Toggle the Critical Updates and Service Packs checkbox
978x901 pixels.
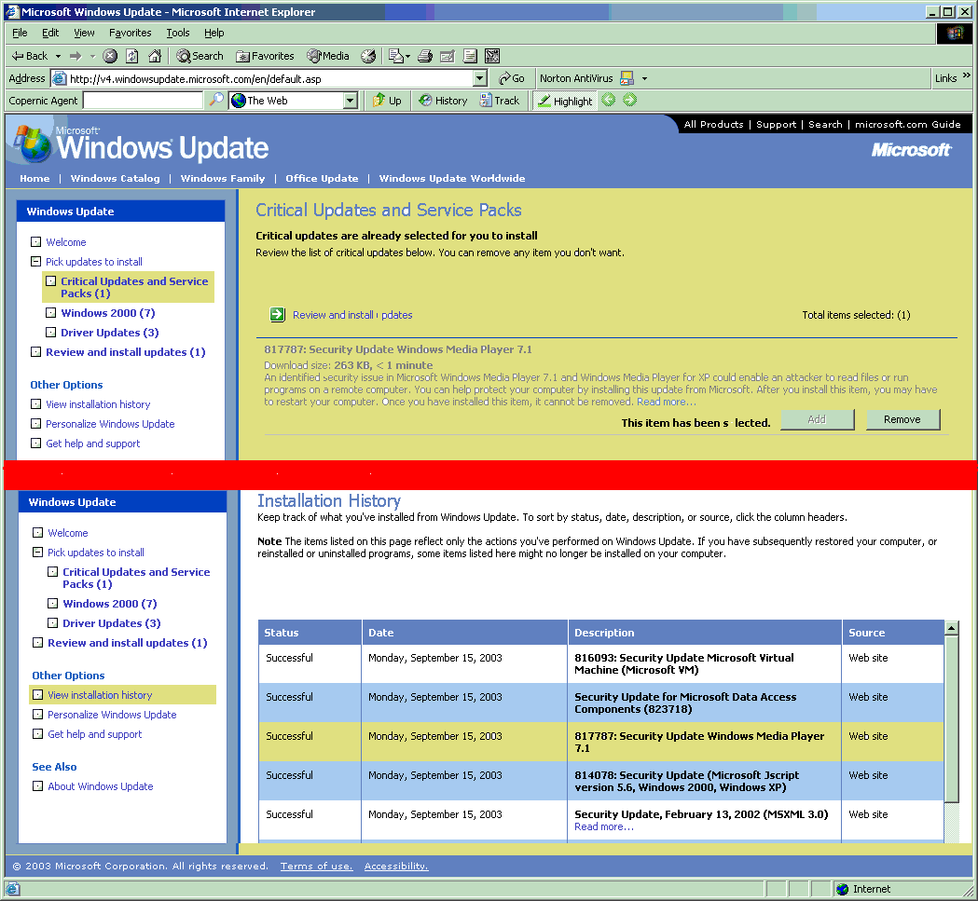(x=52, y=280)
